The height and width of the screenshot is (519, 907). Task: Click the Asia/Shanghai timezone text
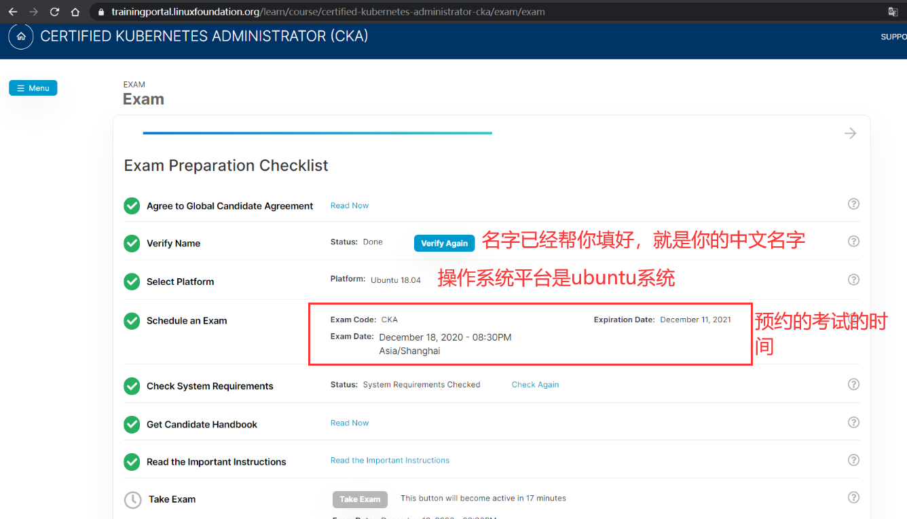409,351
